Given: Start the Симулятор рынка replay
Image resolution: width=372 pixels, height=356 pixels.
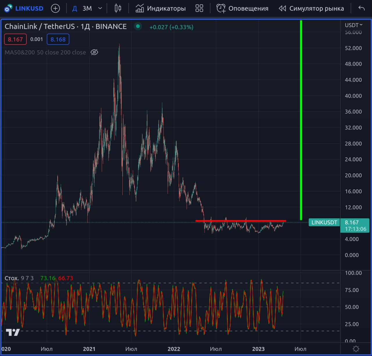Looking at the screenshot, I should tap(311, 8).
